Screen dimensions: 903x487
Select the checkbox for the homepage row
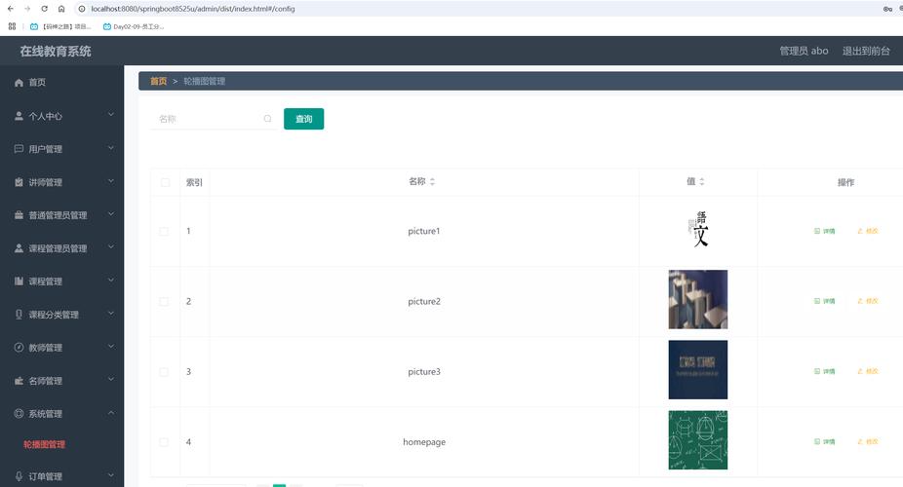[165, 442]
